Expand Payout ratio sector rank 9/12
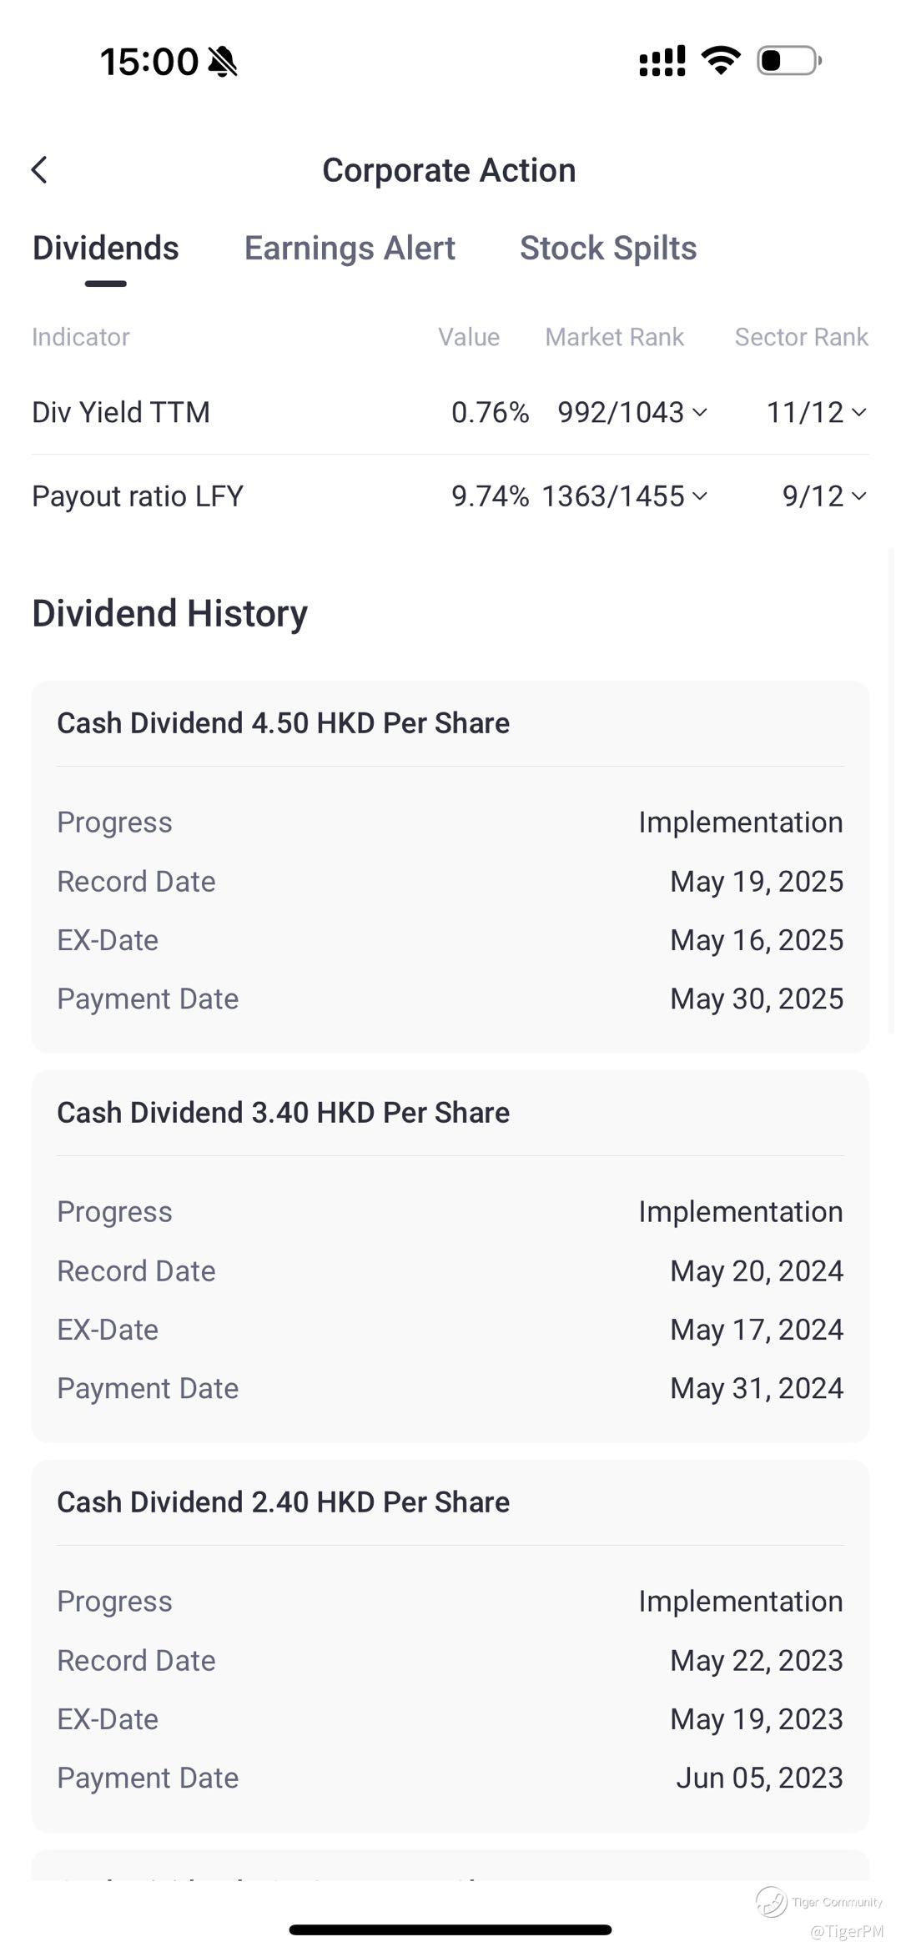901x1952 pixels. (x=823, y=496)
